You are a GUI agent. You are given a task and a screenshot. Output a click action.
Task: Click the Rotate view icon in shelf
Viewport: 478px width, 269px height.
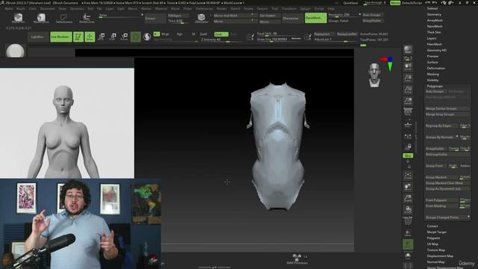click(408, 209)
